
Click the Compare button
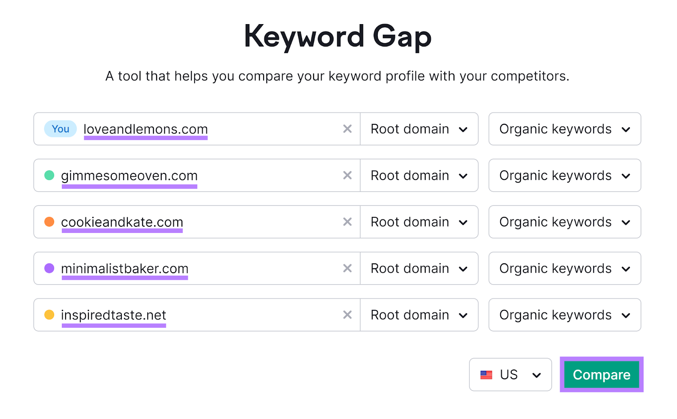pos(601,375)
